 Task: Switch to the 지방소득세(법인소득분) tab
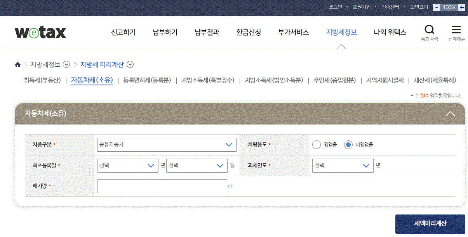point(274,80)
